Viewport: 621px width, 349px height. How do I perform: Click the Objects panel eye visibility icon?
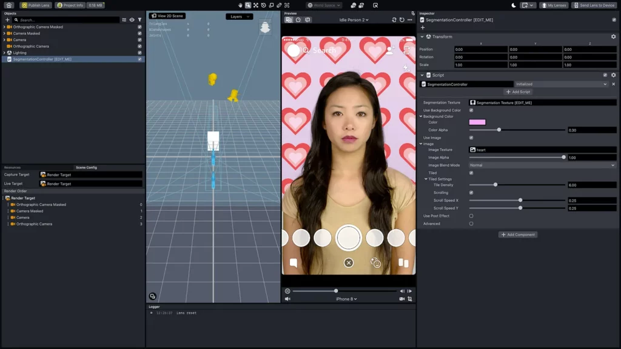(132, 20)
